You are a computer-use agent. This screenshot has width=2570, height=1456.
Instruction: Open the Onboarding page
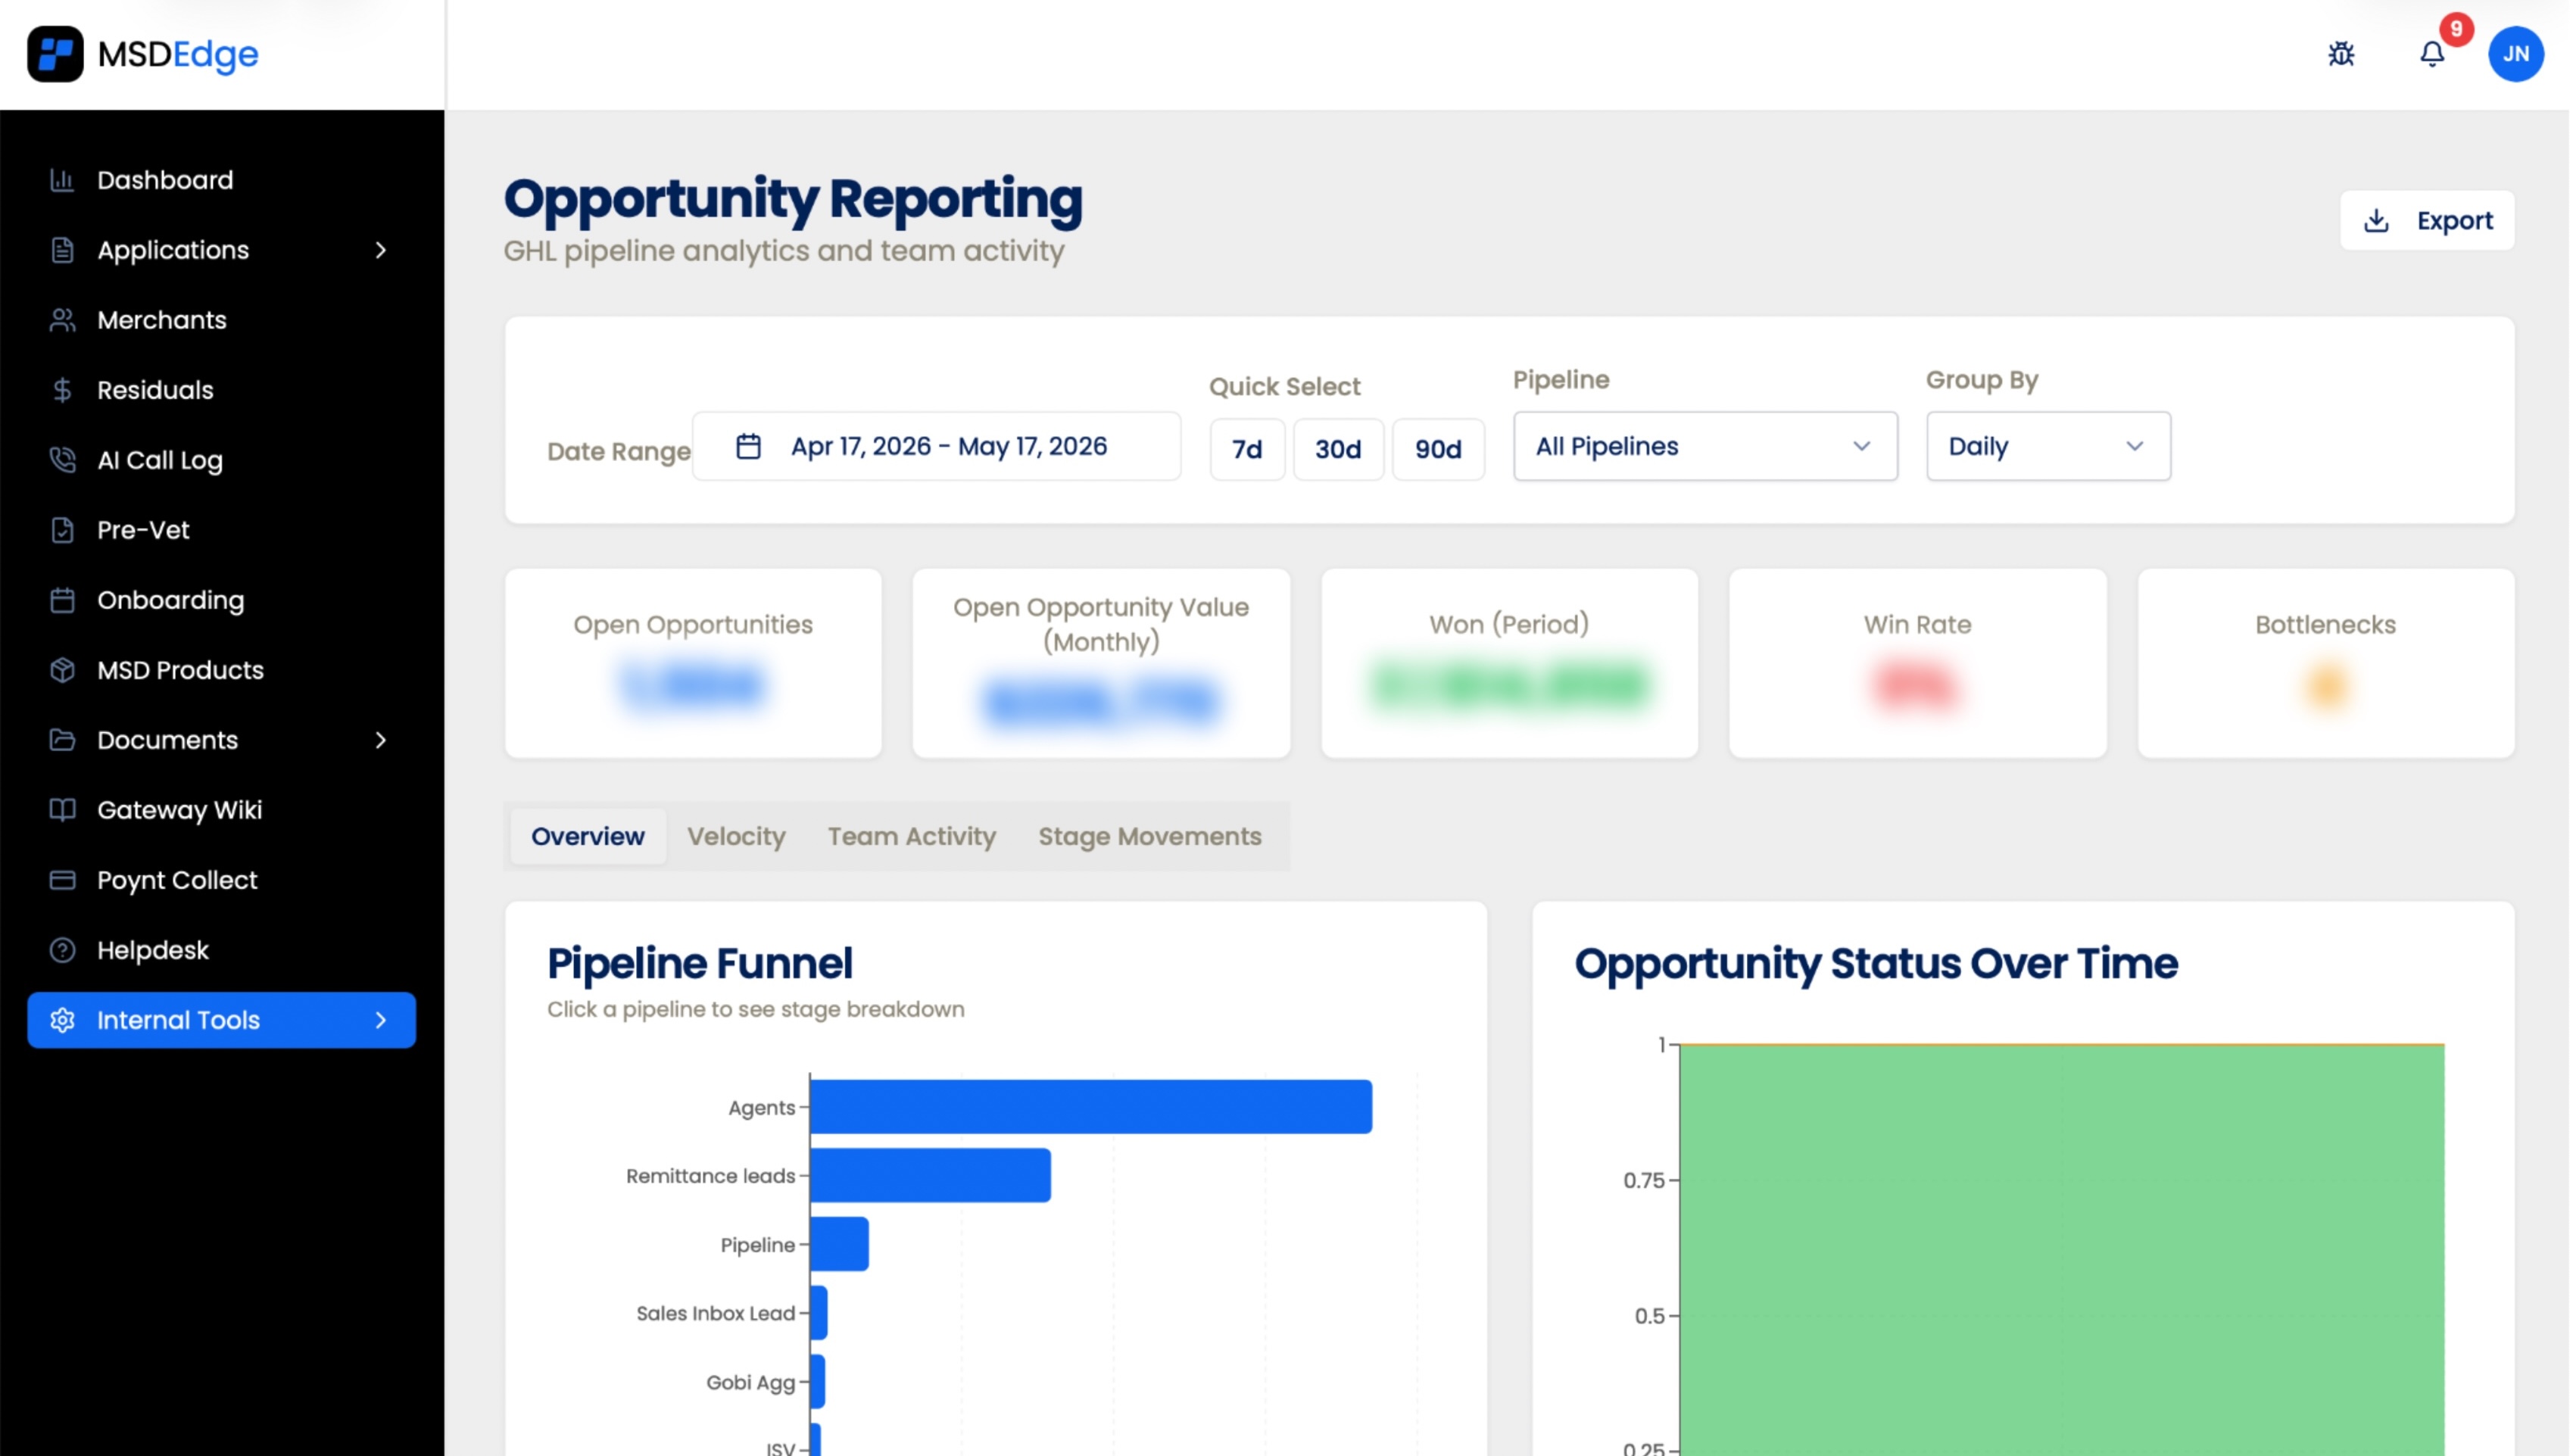221,600
